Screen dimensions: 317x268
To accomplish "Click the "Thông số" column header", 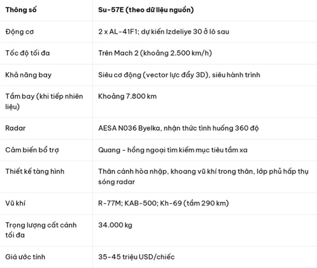I will 21,10.
